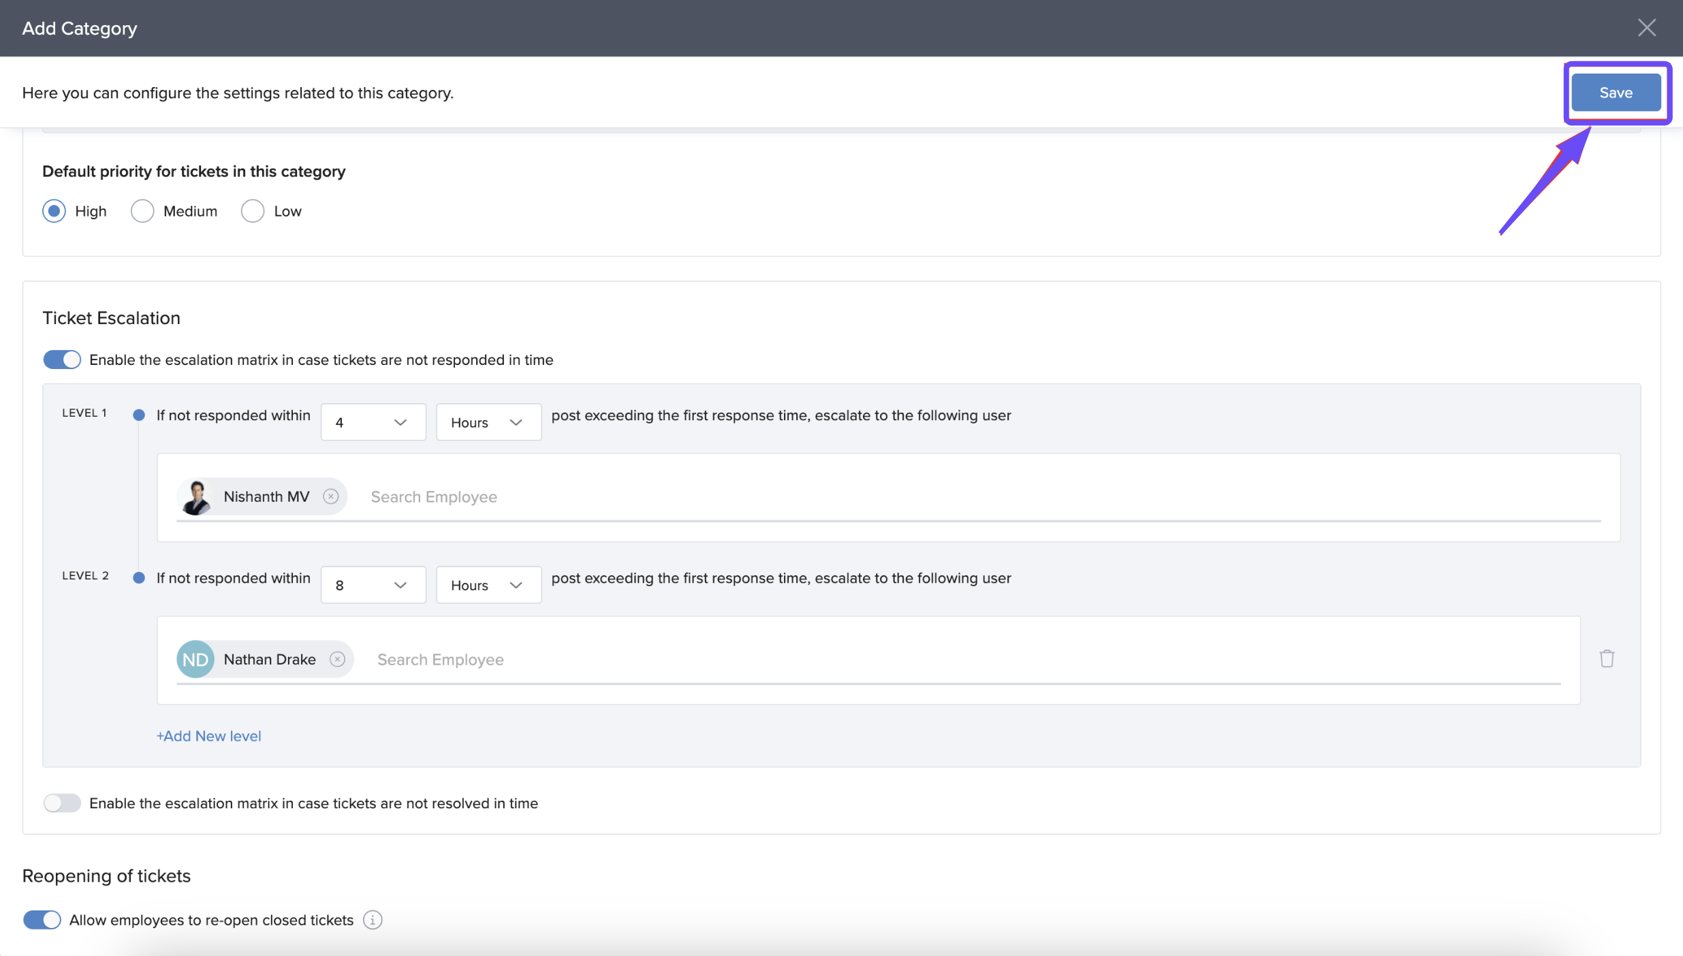This screenshot has width=1683, height=956.
Task: Disable not responded escalation matrix toggle
Action: tap(62, 360)
